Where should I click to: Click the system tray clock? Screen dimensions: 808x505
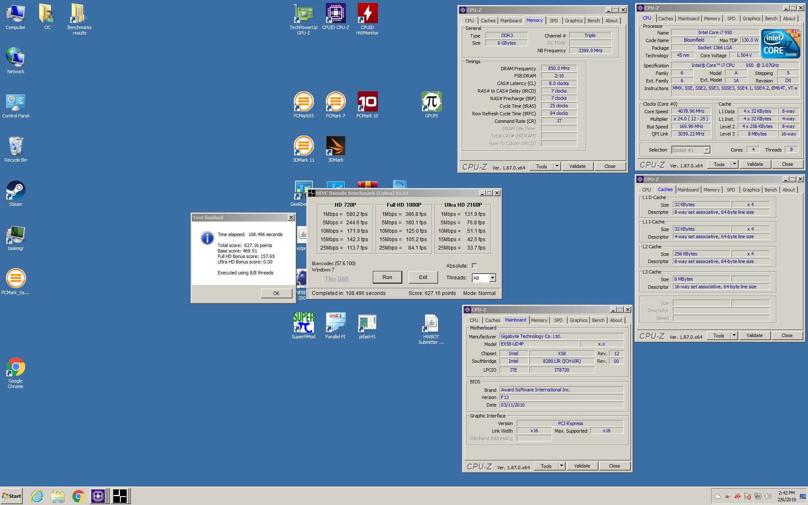[786, 496]
